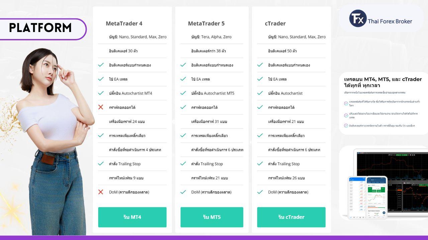428x240 pixels.
Task: Click the red X beside MetaTrader 4 detachable charts
Action: click(x=101, y=107)
